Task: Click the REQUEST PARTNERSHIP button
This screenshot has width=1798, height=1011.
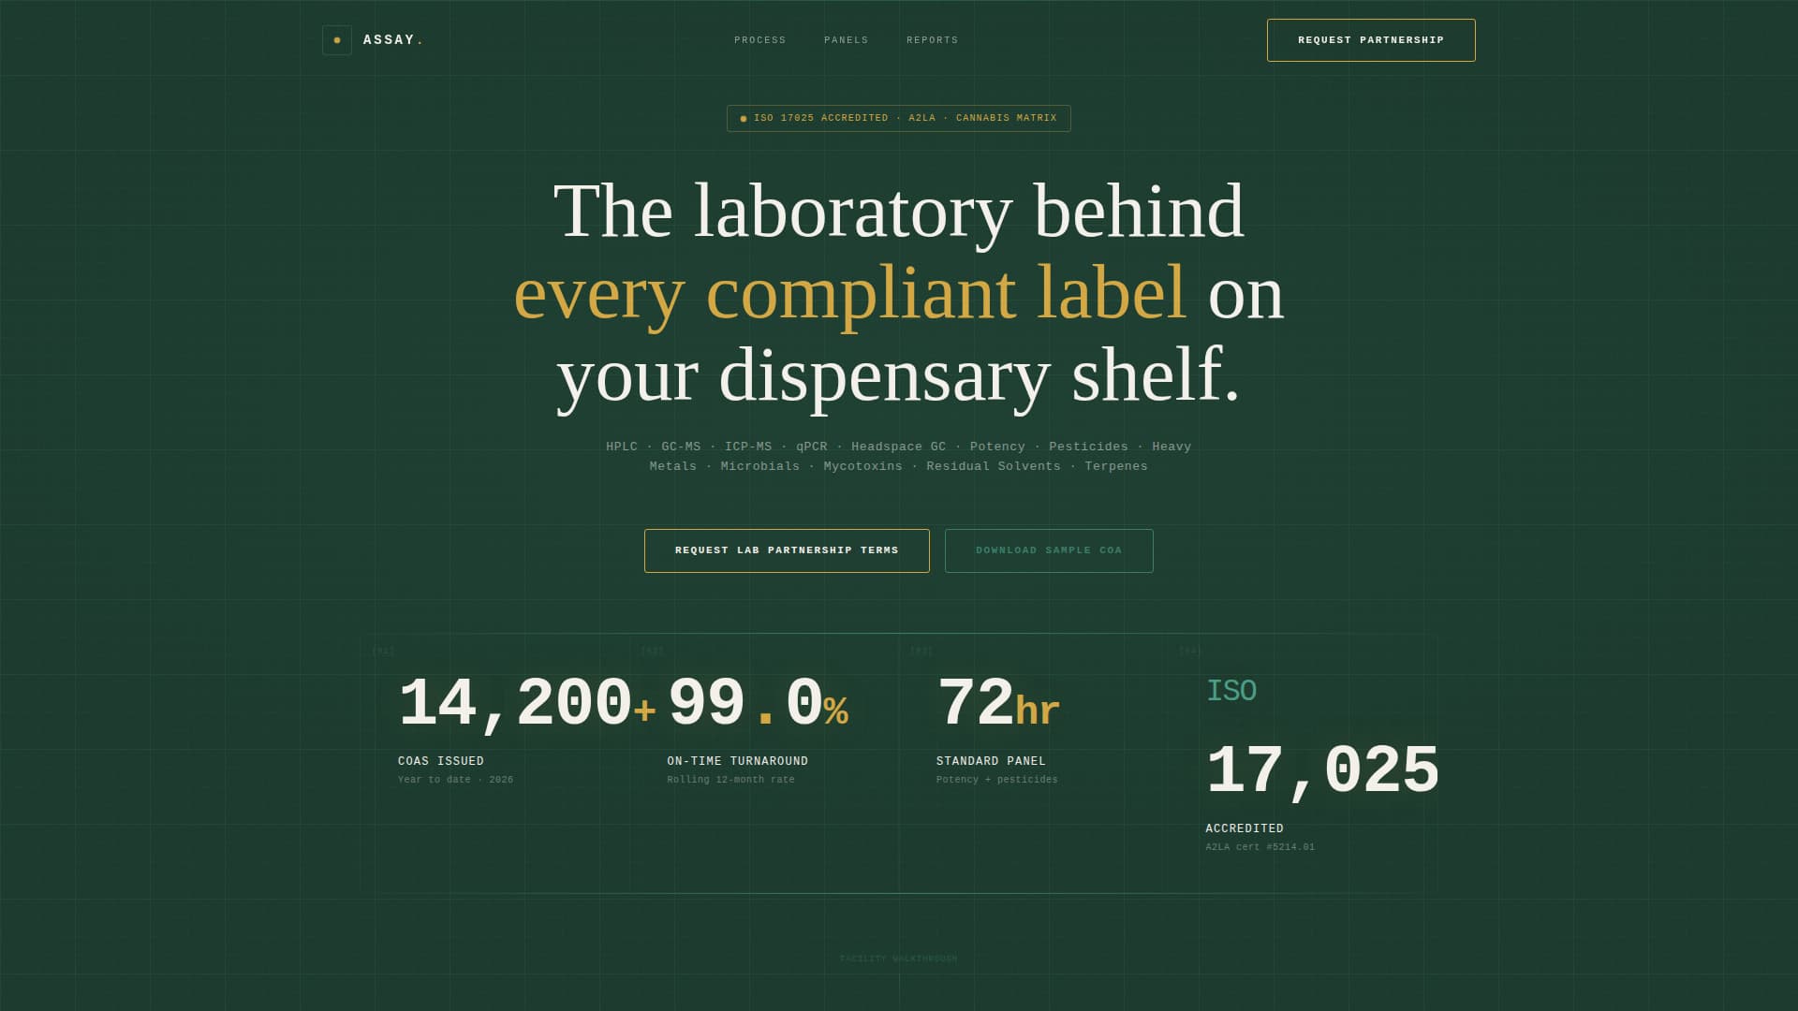Action: (1371, 40)
